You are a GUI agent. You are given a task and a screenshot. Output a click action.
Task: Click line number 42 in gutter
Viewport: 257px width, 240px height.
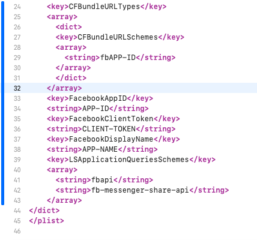click(x=17, y=190)
